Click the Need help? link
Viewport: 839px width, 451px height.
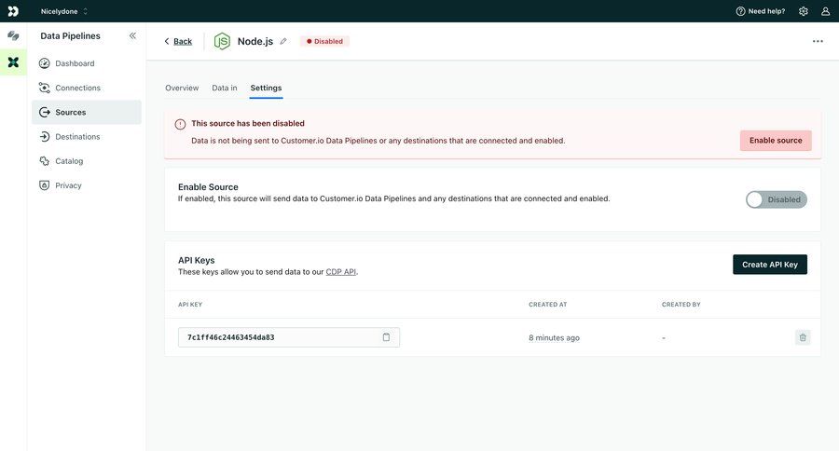[x=761, y=11]
